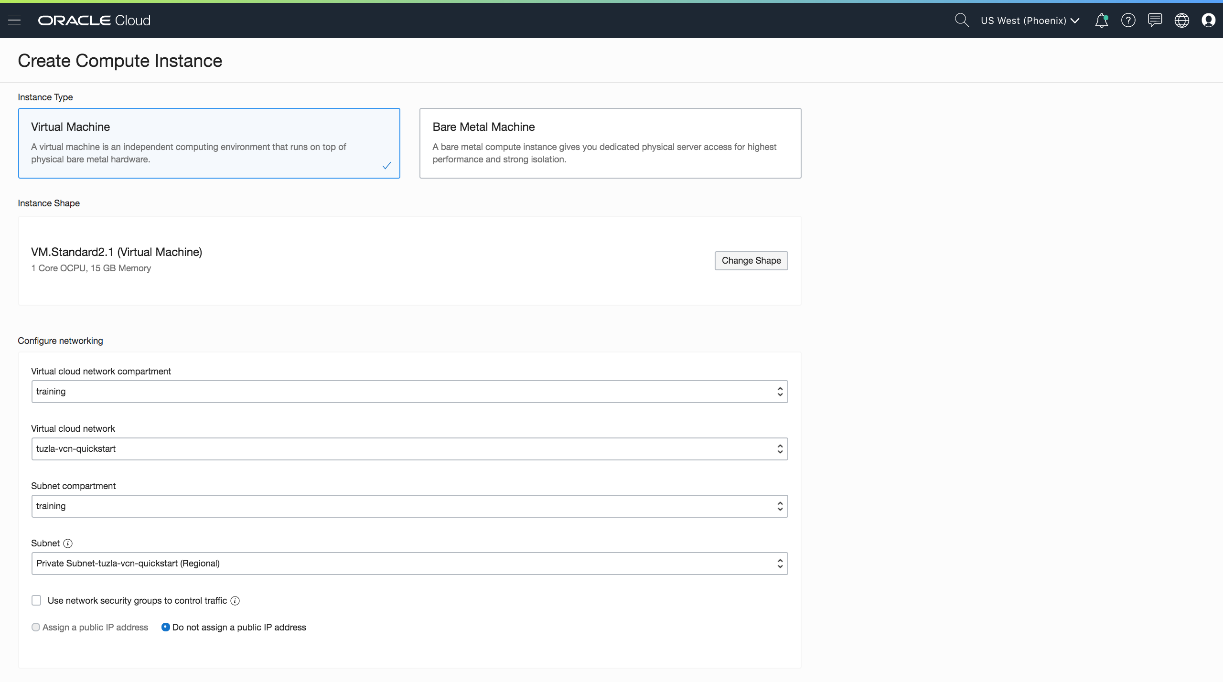Click the Subnet info icon

[68, 543]
